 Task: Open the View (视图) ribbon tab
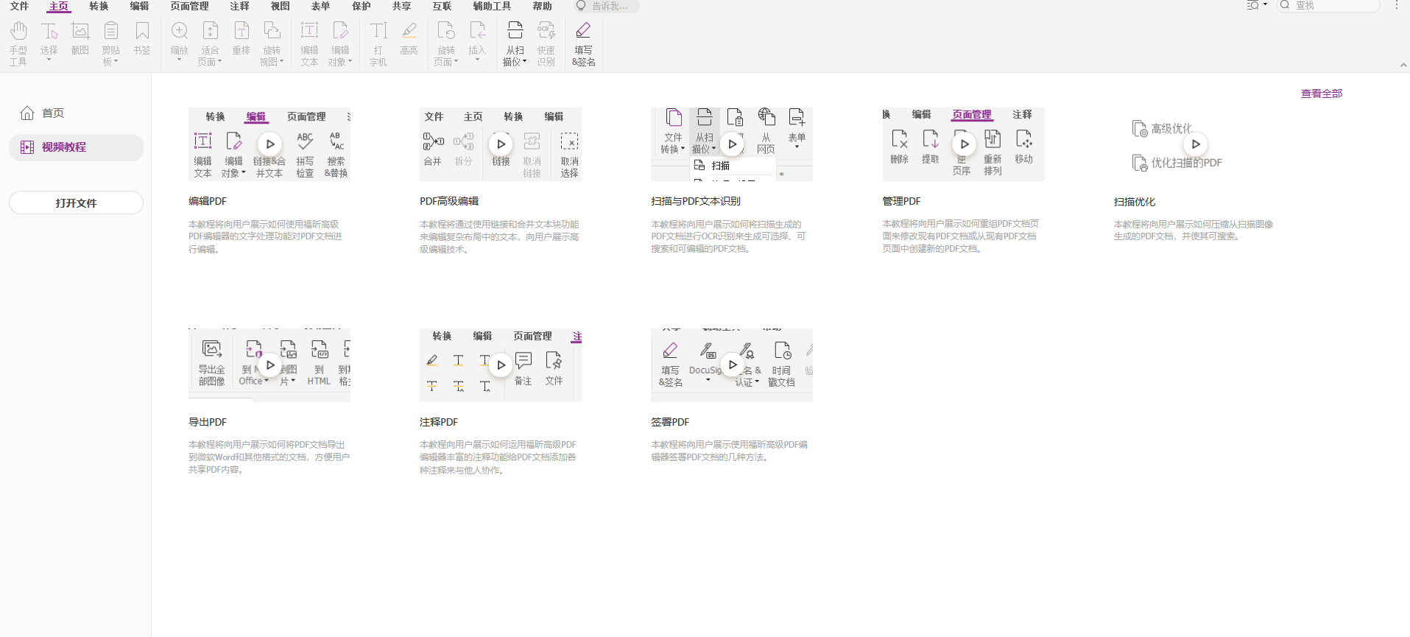[x=280, y=6]
